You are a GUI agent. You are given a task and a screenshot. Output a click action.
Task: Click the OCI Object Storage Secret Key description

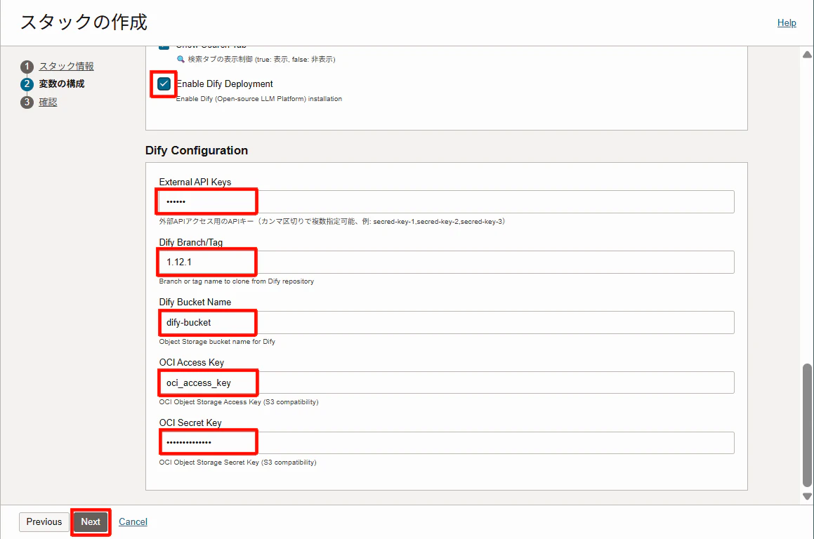click(238, 463)
